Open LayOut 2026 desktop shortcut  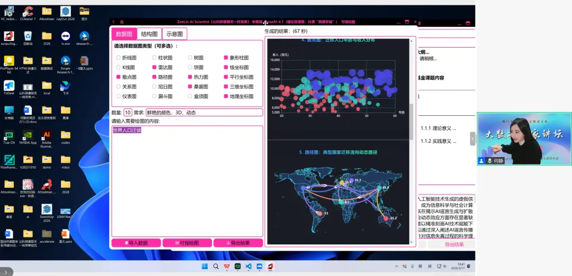coord(66,13)
